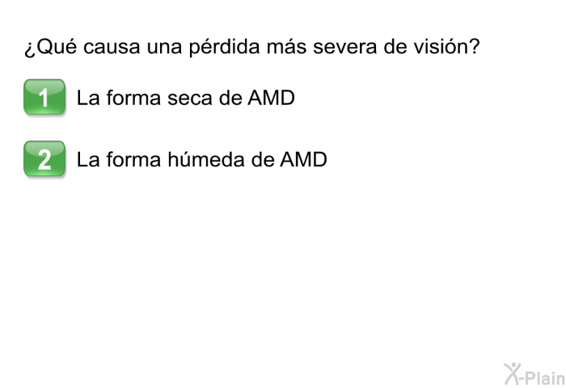
Task: Click 'AMD' in the first answer
Action: 271,98
